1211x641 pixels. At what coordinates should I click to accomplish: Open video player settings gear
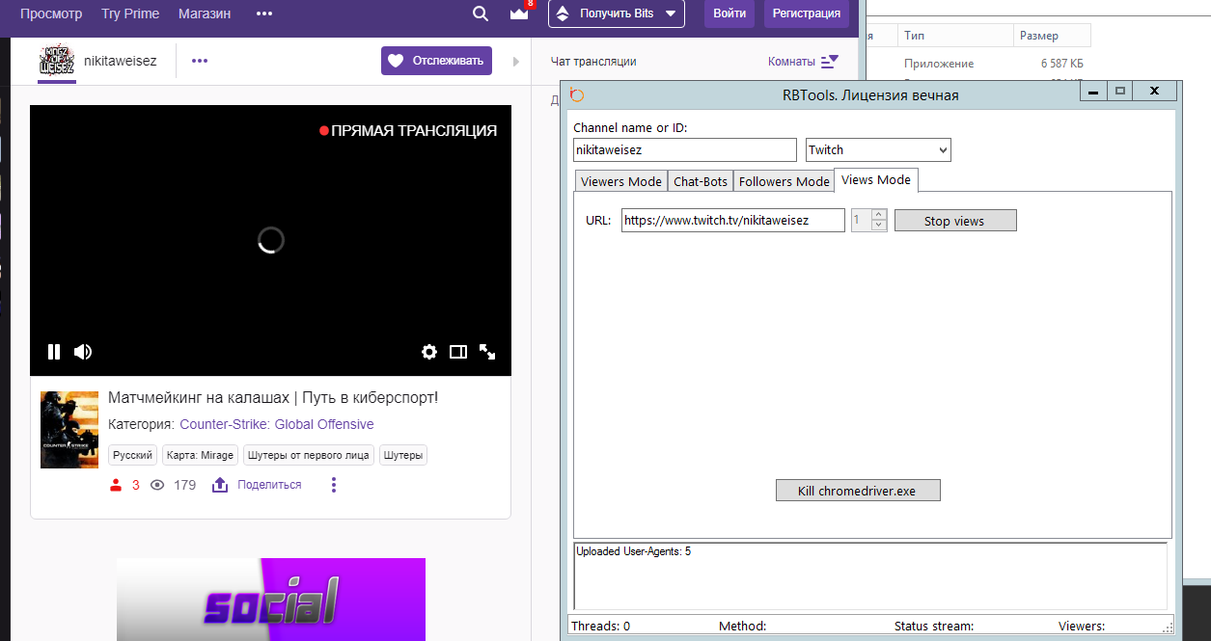pyautogui.click(x=429, y=352)
